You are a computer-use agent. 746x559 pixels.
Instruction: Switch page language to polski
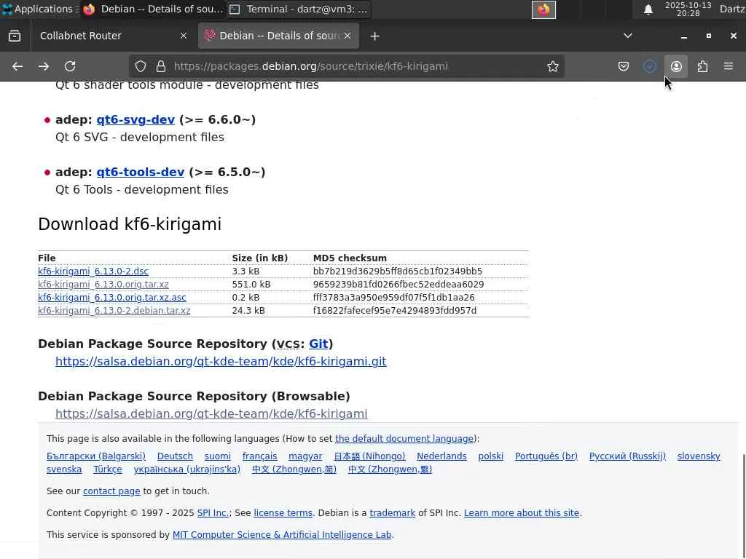[x=490, y=456]
